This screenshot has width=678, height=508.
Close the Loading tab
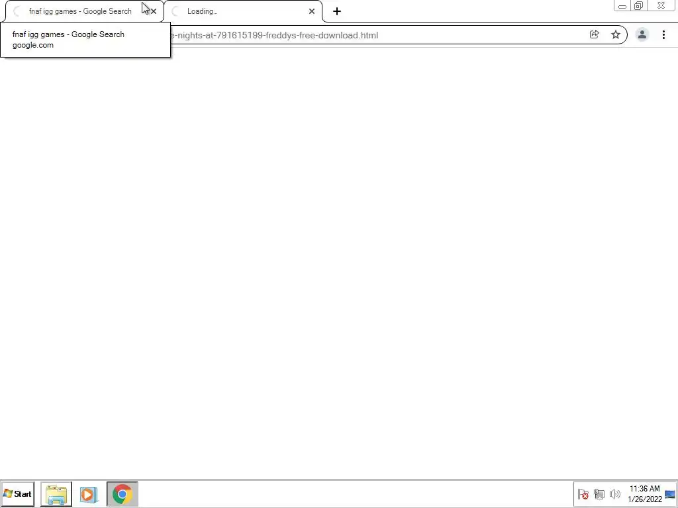[312, 11]
